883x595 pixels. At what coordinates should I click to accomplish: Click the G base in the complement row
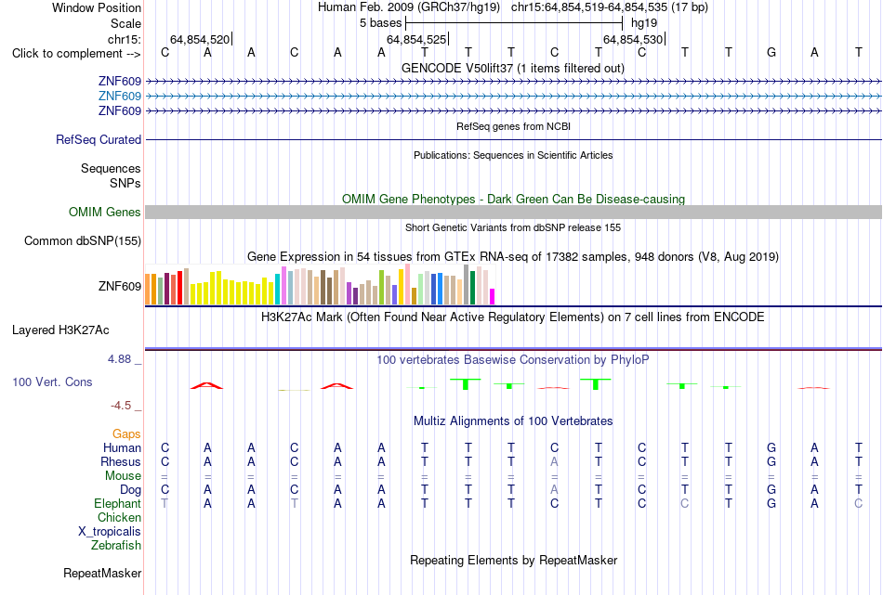[771, 53]
